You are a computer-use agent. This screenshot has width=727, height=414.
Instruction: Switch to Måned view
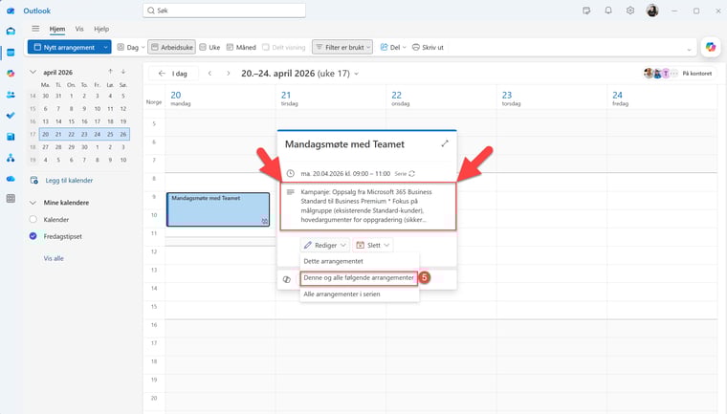pos(241,47)
